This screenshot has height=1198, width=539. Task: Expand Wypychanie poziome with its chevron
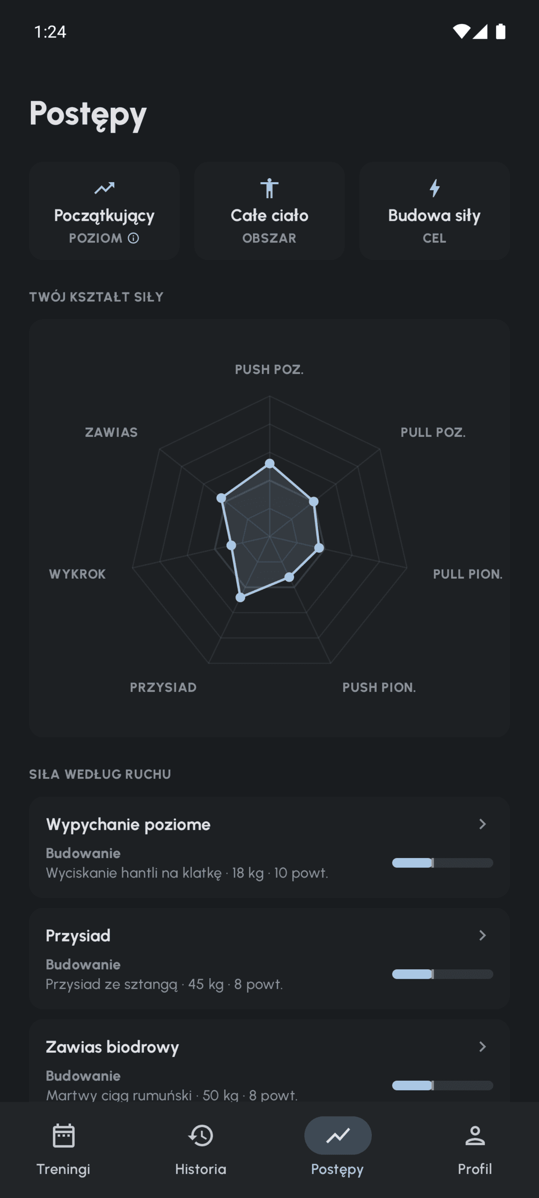coord(482,824)
